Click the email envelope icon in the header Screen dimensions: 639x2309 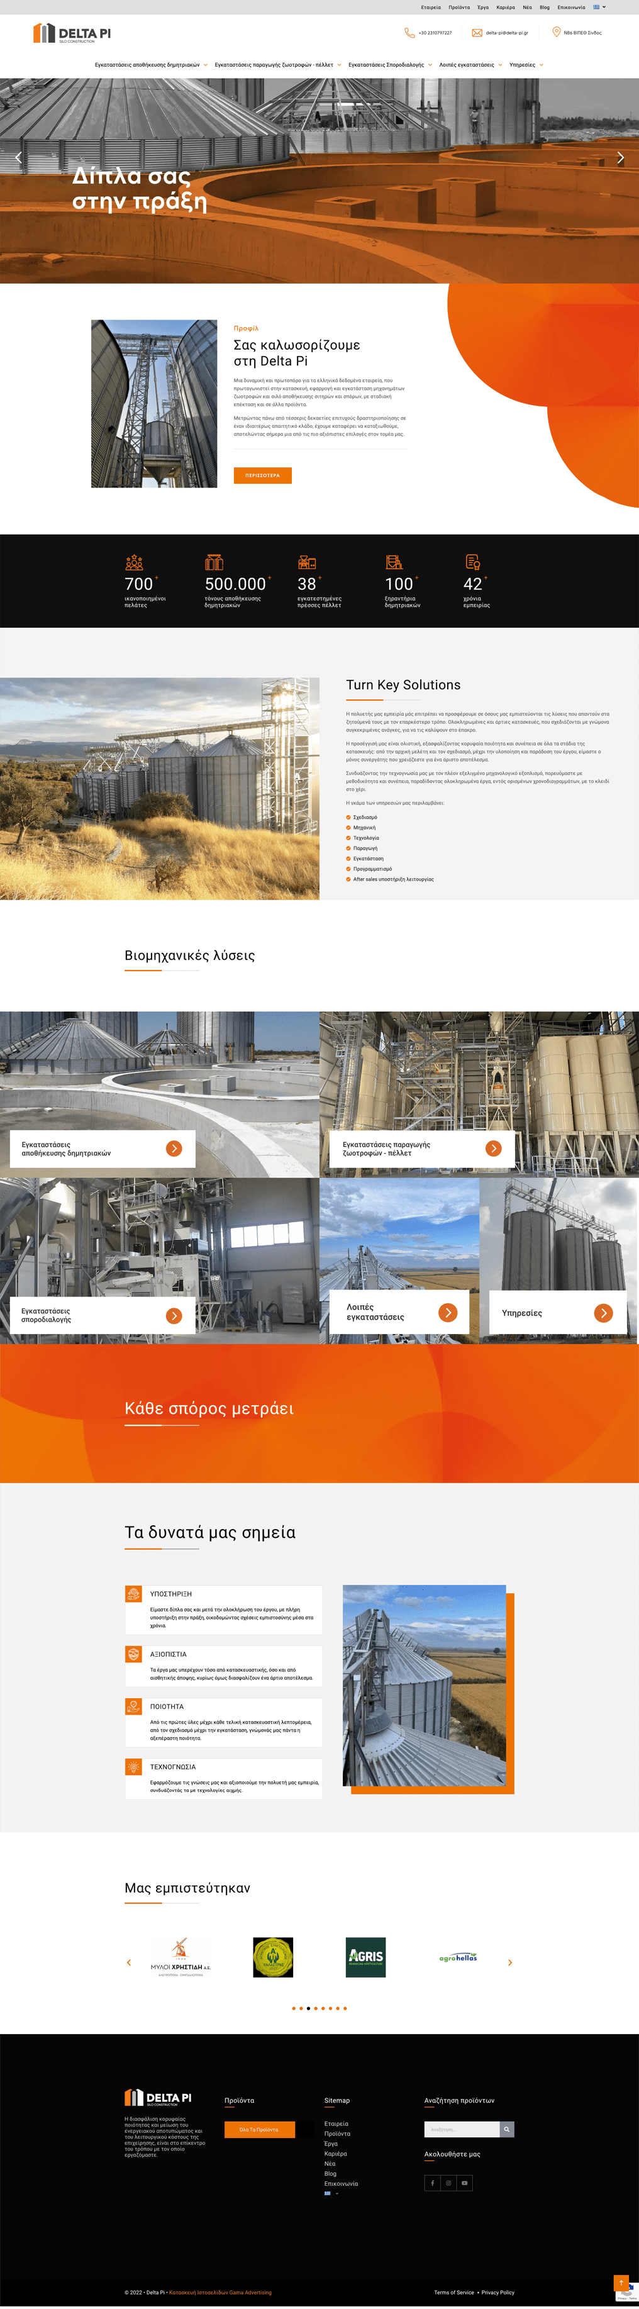477,32
